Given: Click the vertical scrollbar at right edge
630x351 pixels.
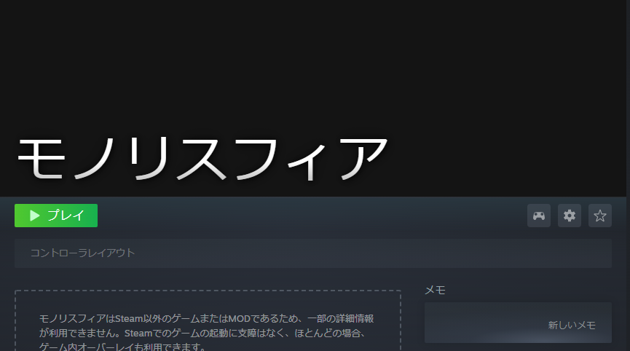Looking at the screenshot, I should coord(628,175).
